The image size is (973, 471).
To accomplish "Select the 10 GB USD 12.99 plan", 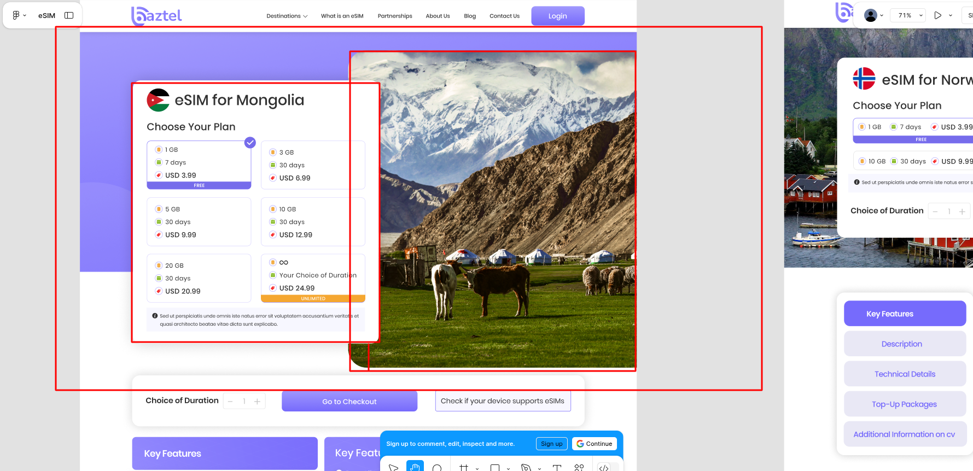I will coord(313,222).
